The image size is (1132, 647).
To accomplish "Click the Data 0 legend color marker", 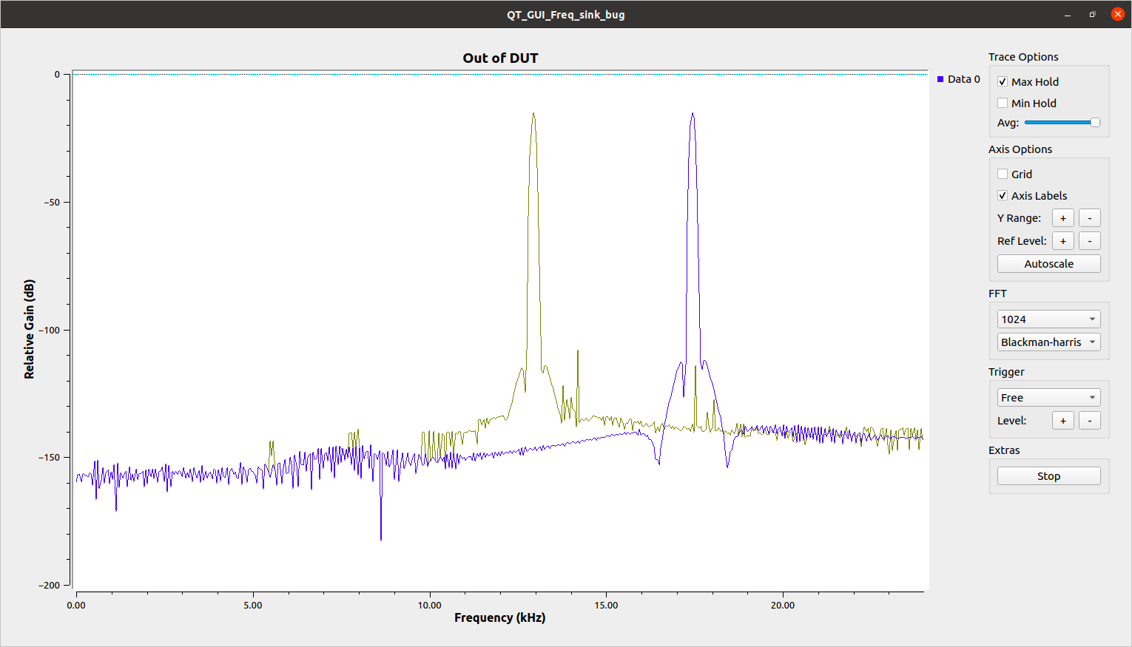I will (x=940, y=78).
